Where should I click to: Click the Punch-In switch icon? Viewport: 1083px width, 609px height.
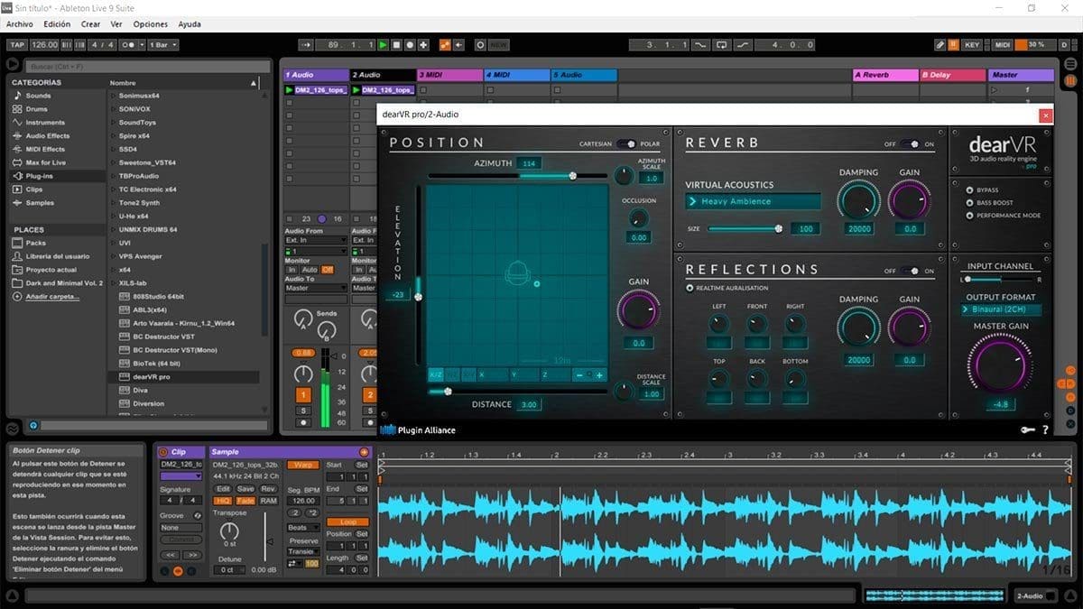click(x=699, y=44)
